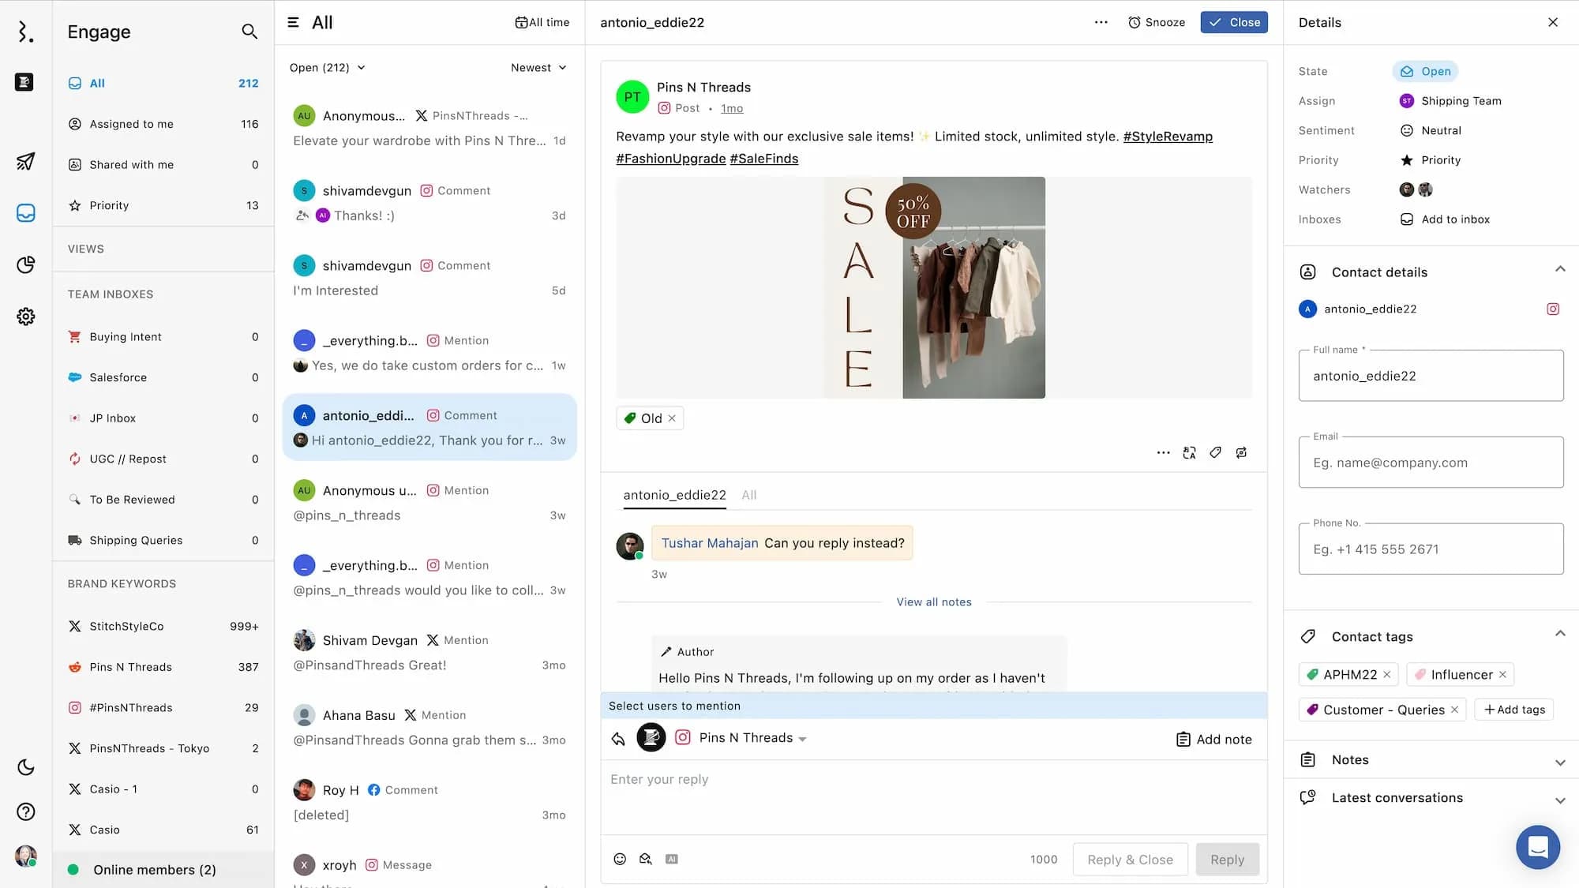Open the emoji picker in reply box
1579x888 pixels.
coord(620,859)
